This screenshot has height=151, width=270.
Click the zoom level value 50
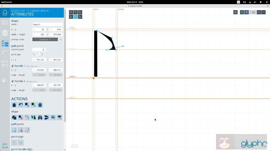(253, 12)
